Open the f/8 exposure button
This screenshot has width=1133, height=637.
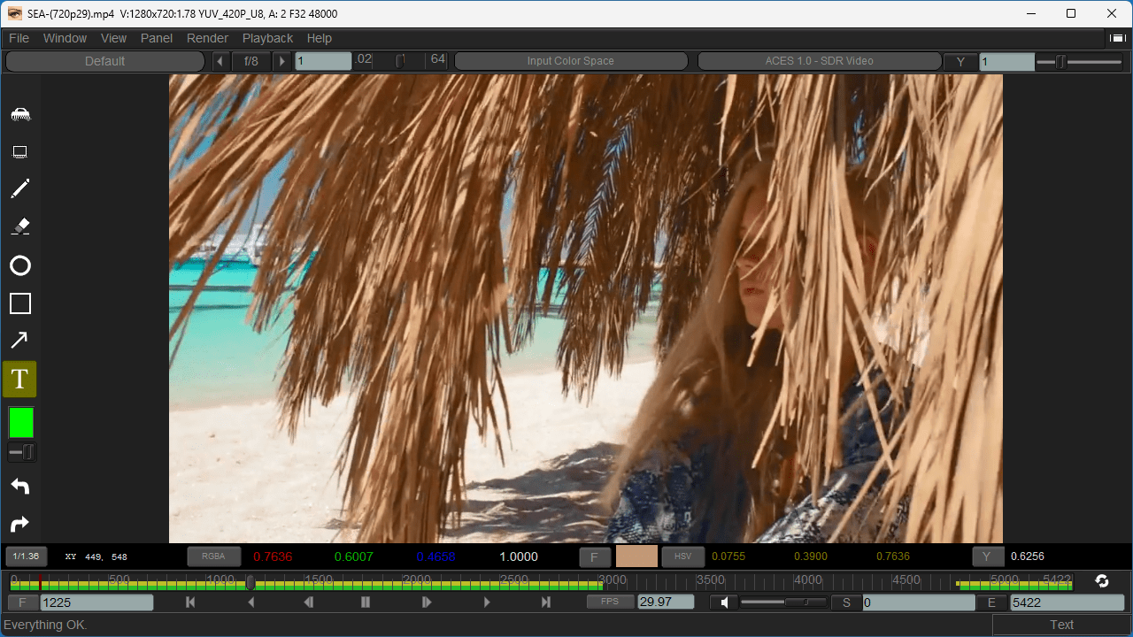point(251,61)
